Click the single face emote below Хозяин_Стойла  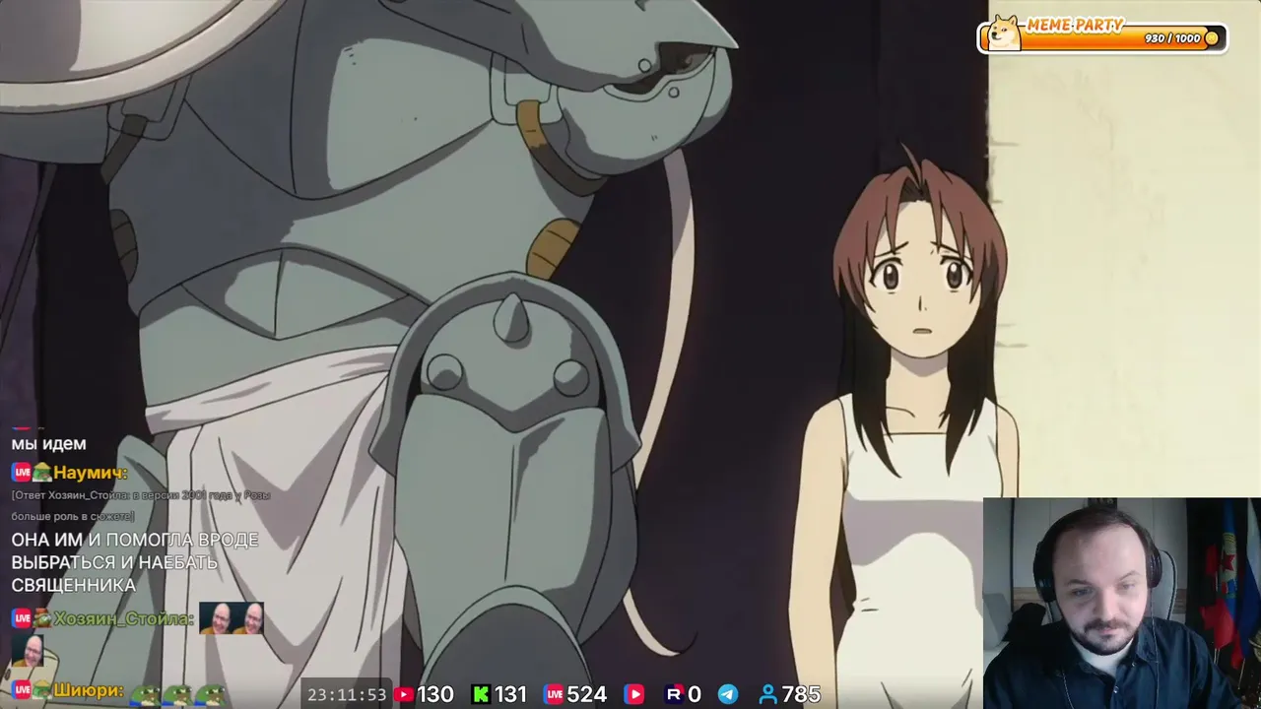[x=28, y=651]
